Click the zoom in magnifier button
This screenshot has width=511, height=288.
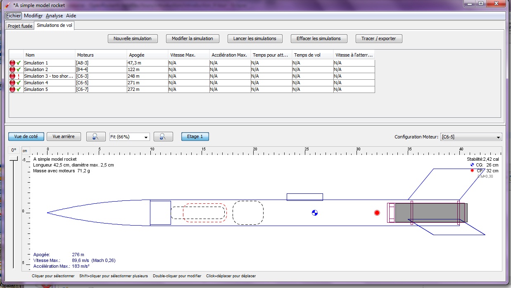[163, 137]
